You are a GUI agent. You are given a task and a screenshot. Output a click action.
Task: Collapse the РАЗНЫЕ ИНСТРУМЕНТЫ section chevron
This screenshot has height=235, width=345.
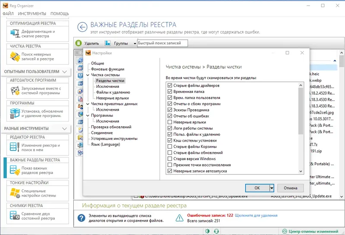click(x=64, y=129)
